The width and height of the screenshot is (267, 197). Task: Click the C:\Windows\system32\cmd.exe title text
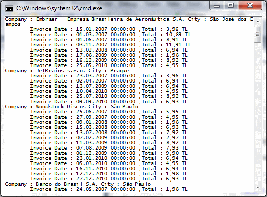pyautogui.click(x=59, y=8)
